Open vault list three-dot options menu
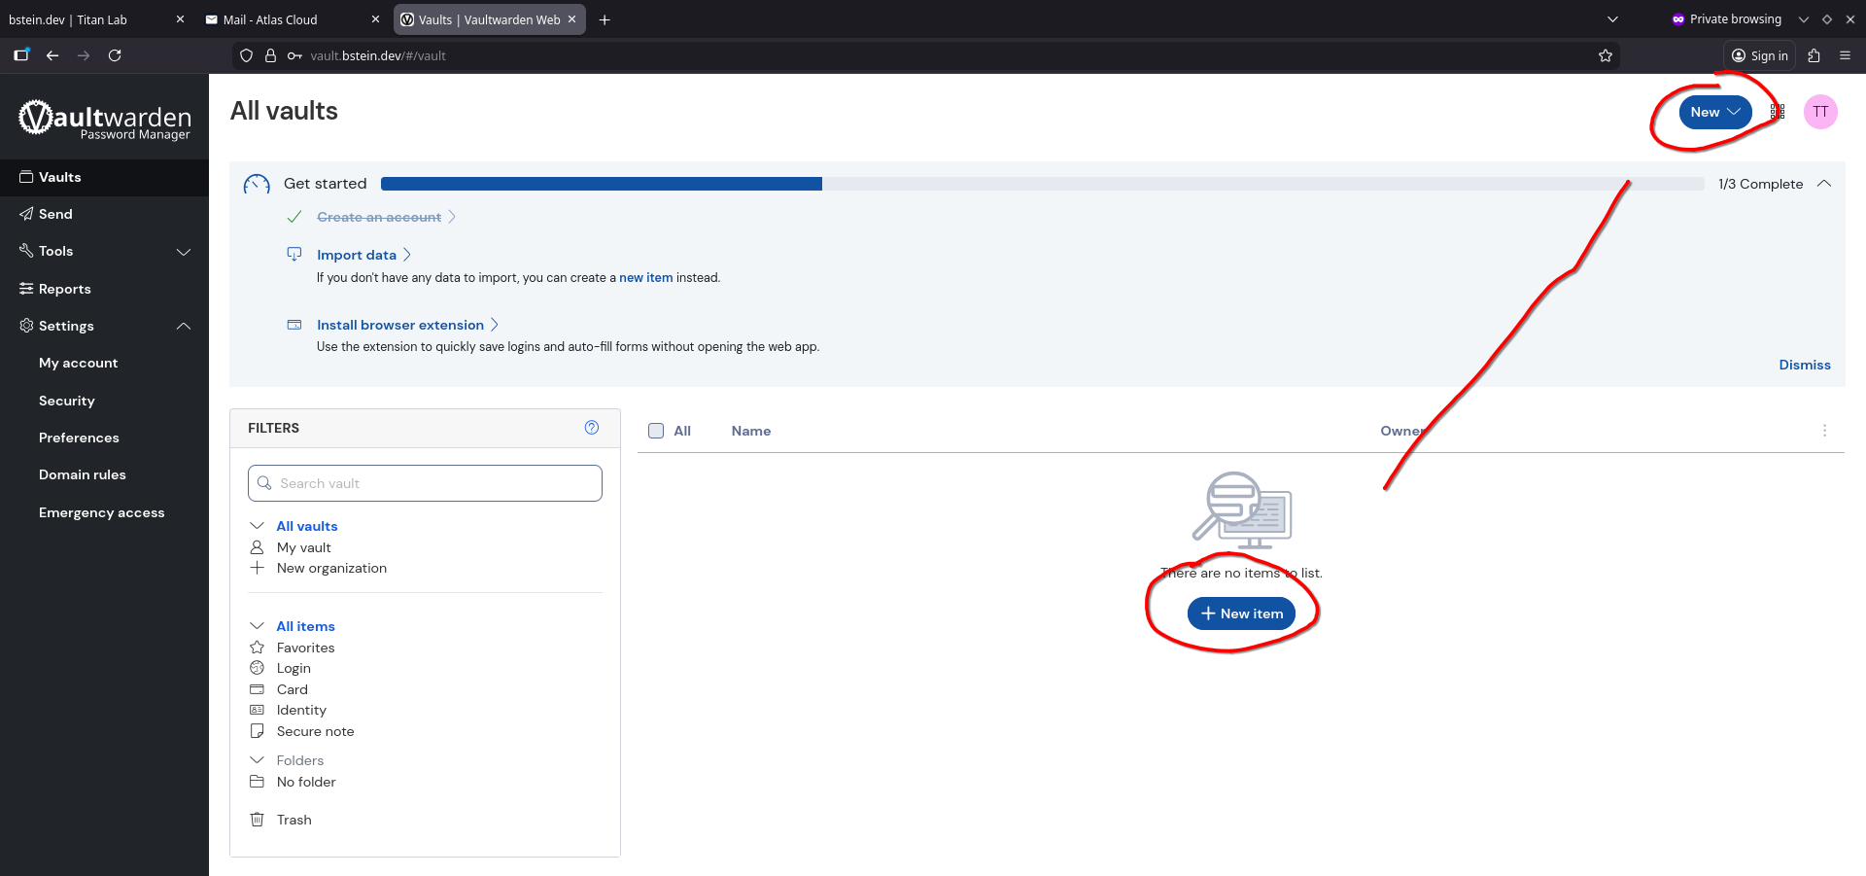Image resolution: width=1866 pixels, height=876 pixels. (1824, 431)
